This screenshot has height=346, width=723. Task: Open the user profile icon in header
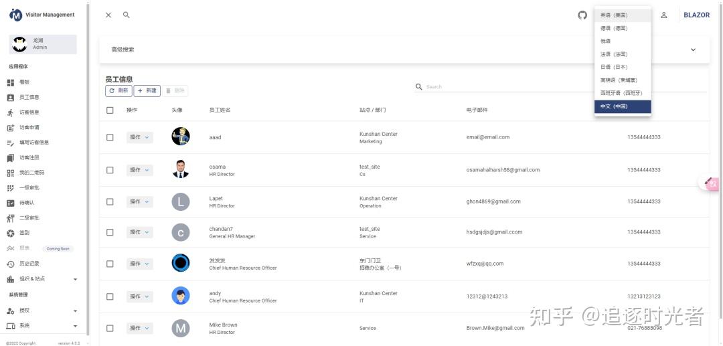coord(664,15)
